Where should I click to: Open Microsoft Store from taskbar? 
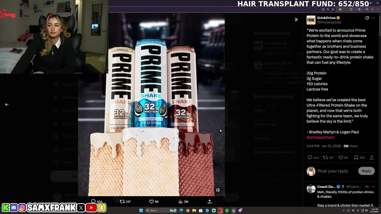[x=201, y=210]
